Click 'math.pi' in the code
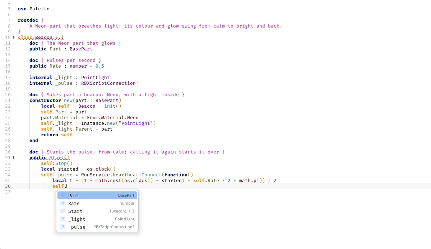431x249 pixels. click(249, 180)
